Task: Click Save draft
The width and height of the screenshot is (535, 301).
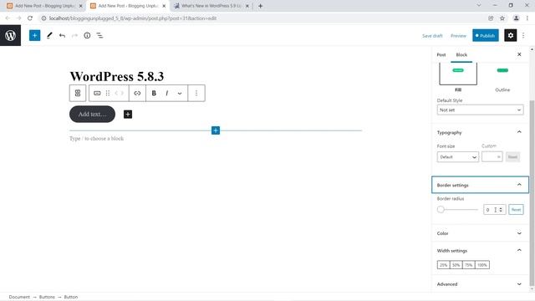Action: (432, 35)
